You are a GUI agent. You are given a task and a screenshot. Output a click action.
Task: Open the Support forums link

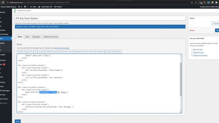[x=198, y=52]
